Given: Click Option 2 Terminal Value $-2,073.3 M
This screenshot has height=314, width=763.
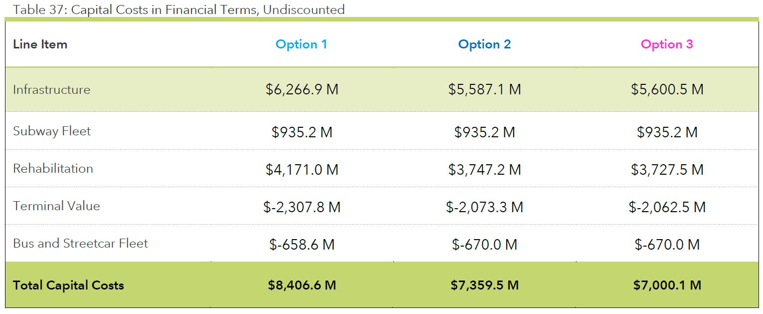Looking at the screenshot, I should (x=484, y=207).
